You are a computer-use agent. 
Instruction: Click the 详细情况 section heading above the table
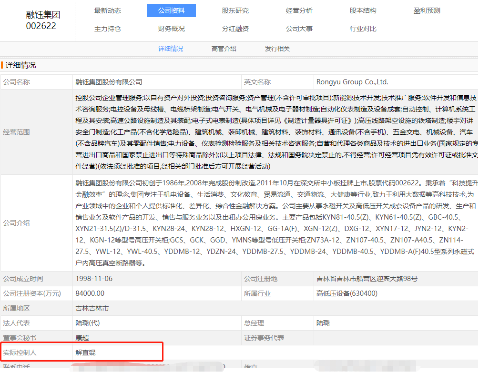tap(21, 65)
